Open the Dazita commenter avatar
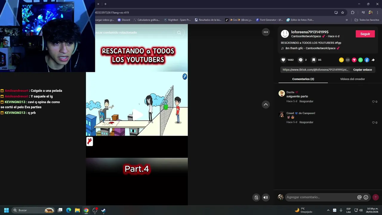Image resolution: width=382 pixels, height=215 pixels. [x=282, y=93]
